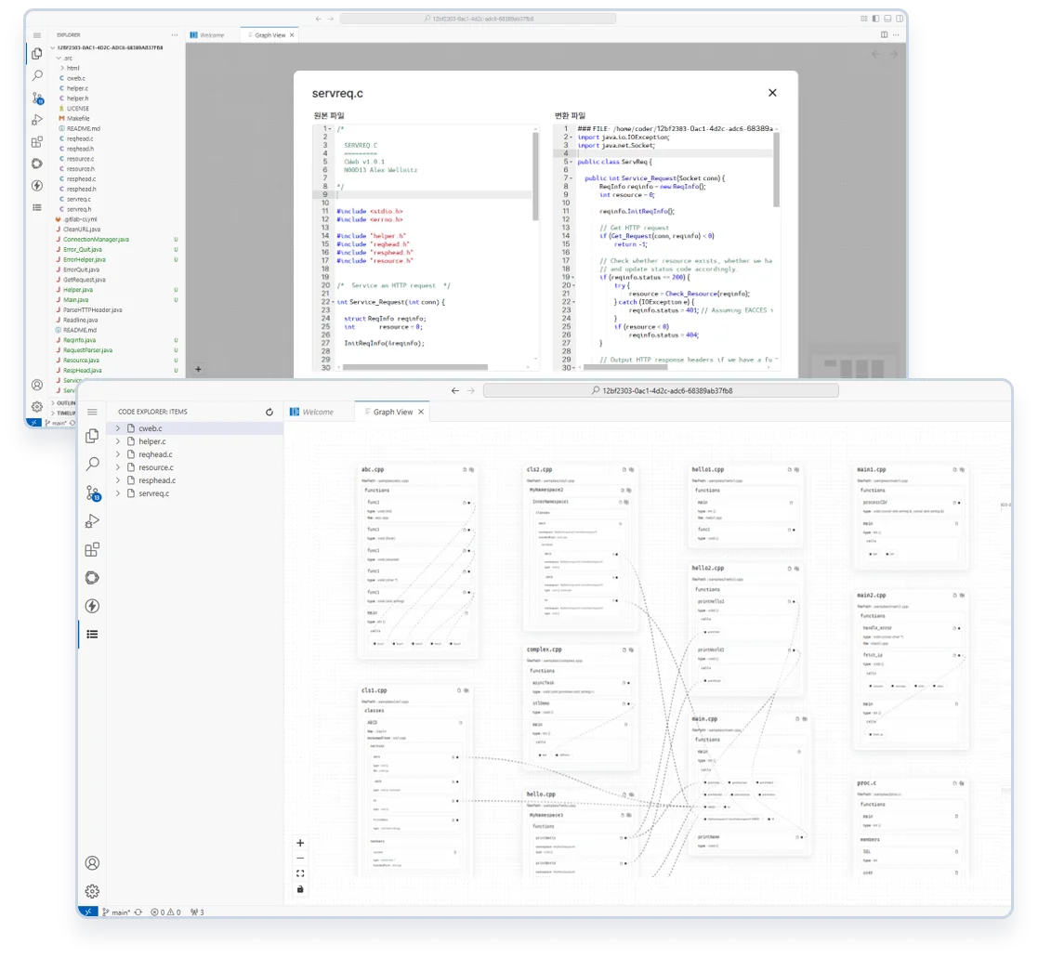
Task: Expand cweb.c in Code Explorer items
Action: [x=118, y=428]
